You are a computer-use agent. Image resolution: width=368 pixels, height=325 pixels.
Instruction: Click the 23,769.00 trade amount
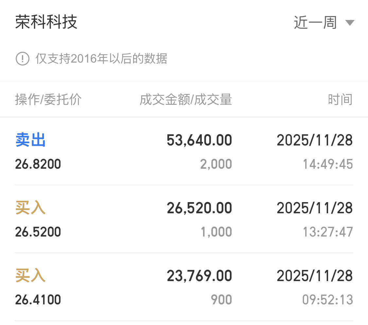199,276
